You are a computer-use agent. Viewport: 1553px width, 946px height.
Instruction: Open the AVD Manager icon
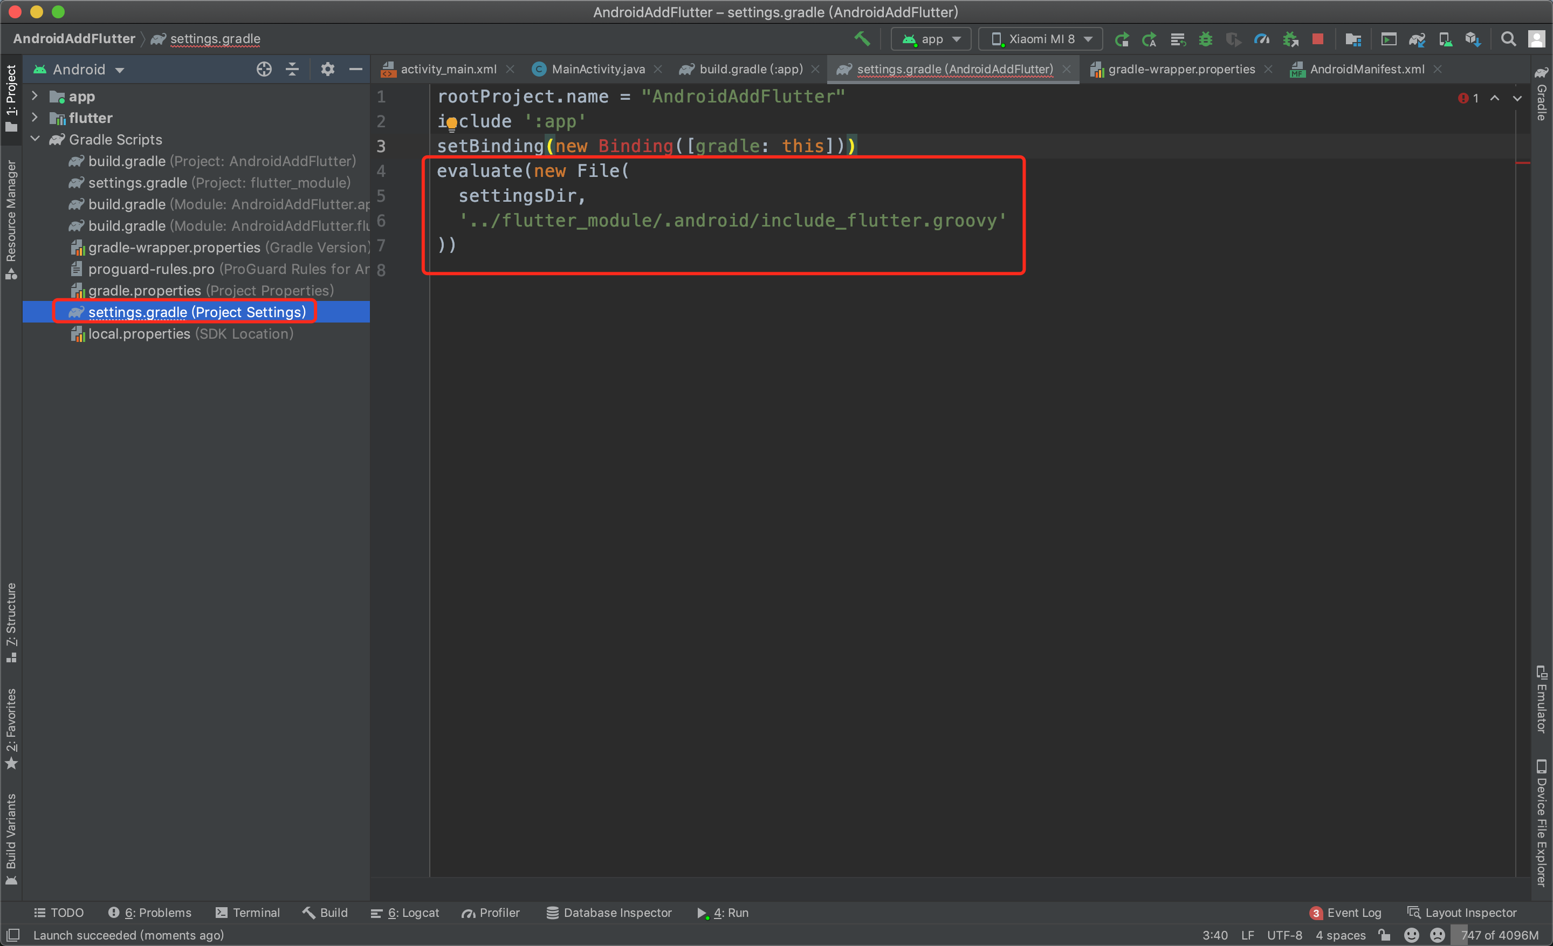tap(1445, 39)
